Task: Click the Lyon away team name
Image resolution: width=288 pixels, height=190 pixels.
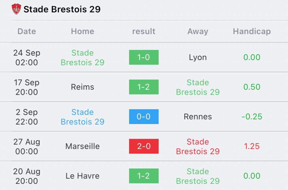Action: (198, 58)
